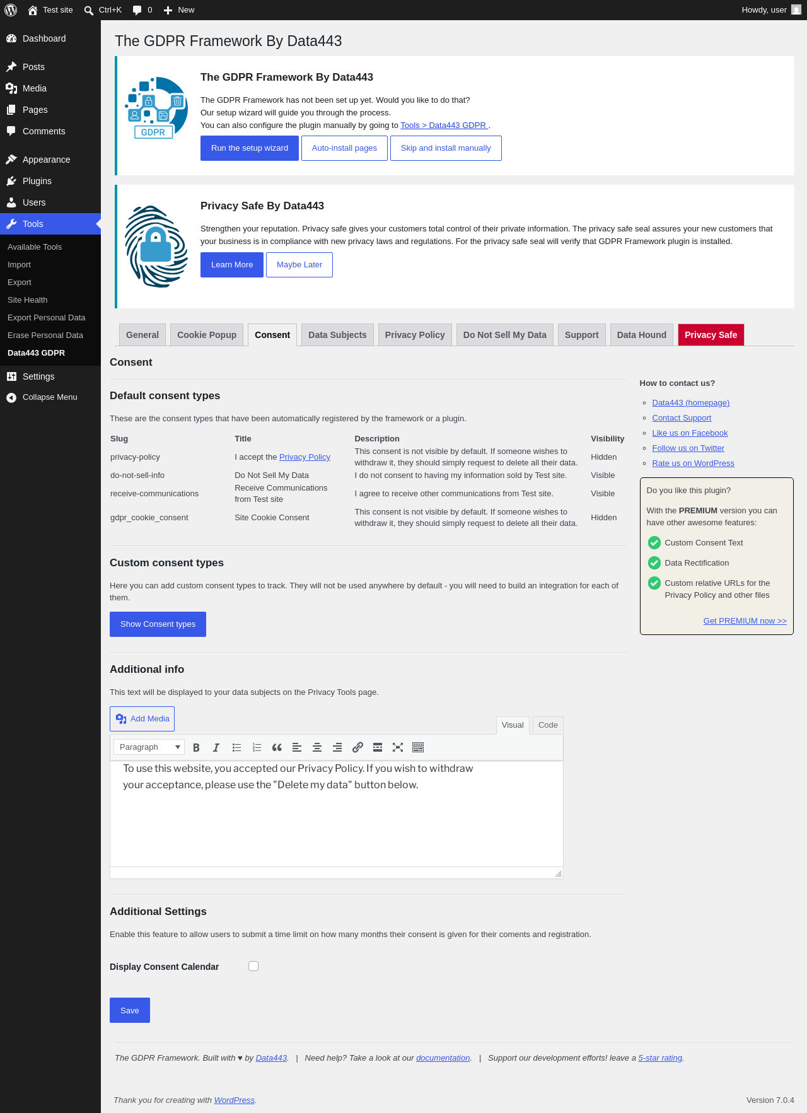Open Site Health submenu item
This screenshot has height=1113, width=807.
pos(28,300)
